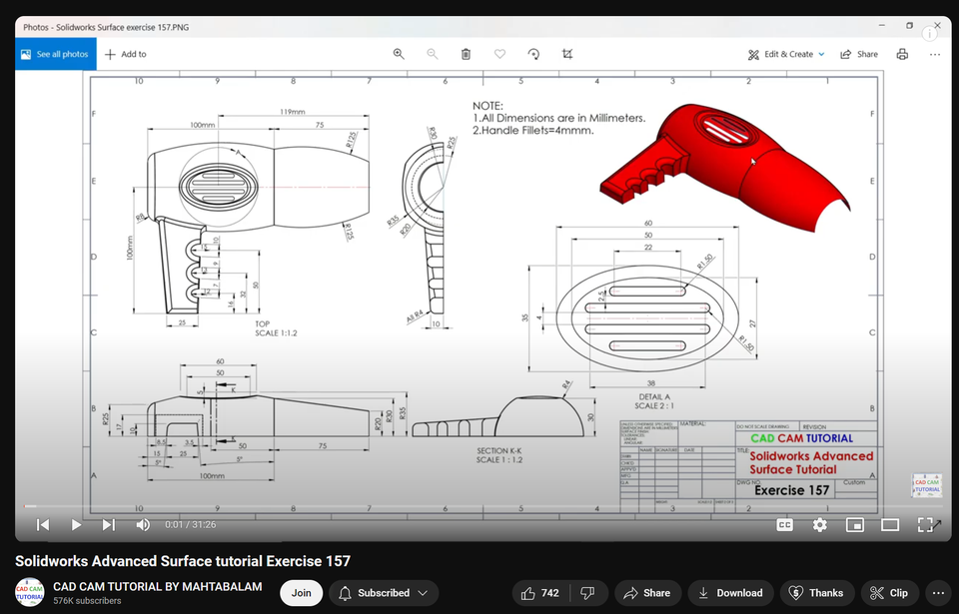Viewport: 959px width, 614px height.
Task: Open more actions next to Clip
Action: (937, 592)
